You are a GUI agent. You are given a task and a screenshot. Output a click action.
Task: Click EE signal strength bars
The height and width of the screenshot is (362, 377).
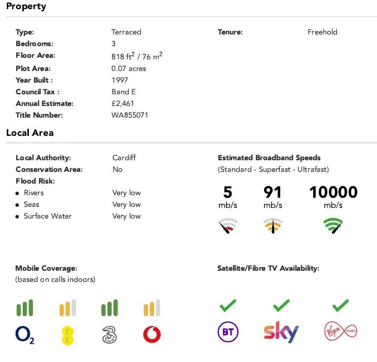(x=67, y=308)
